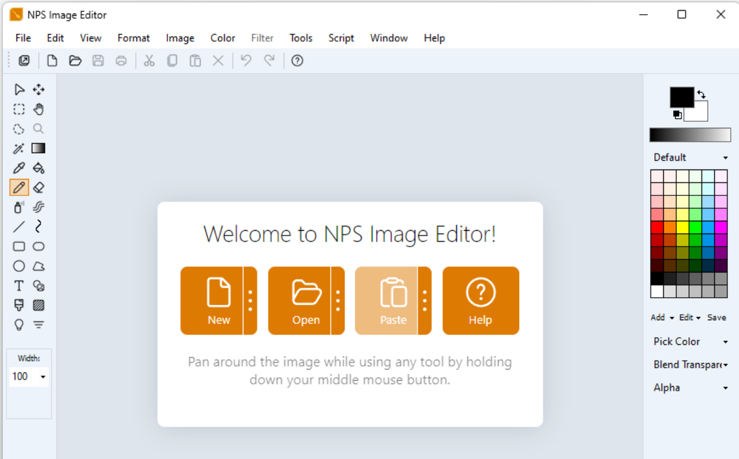
Task: Select the Rectangle shape tool
Action: point(18,246)
